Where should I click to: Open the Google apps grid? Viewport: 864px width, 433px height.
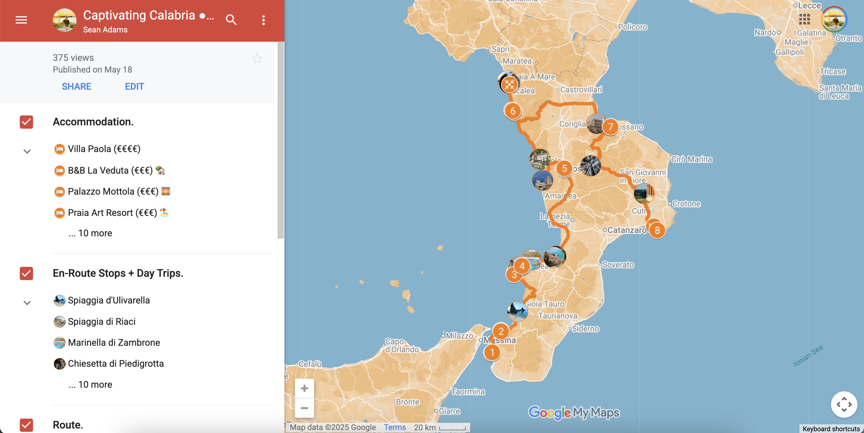pos(804,19)
